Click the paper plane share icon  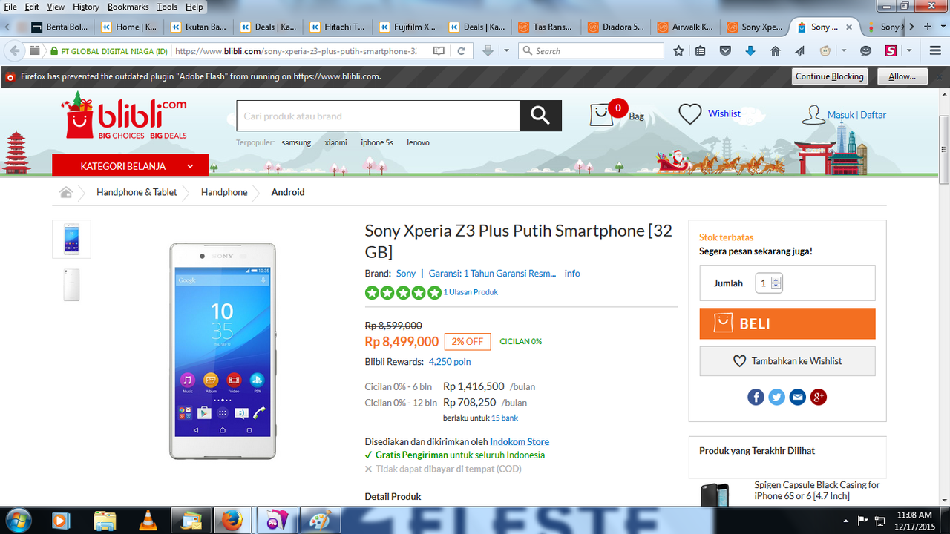[x=799, y=51]
